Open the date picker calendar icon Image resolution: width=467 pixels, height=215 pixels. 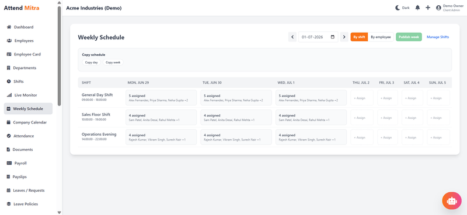333,37
